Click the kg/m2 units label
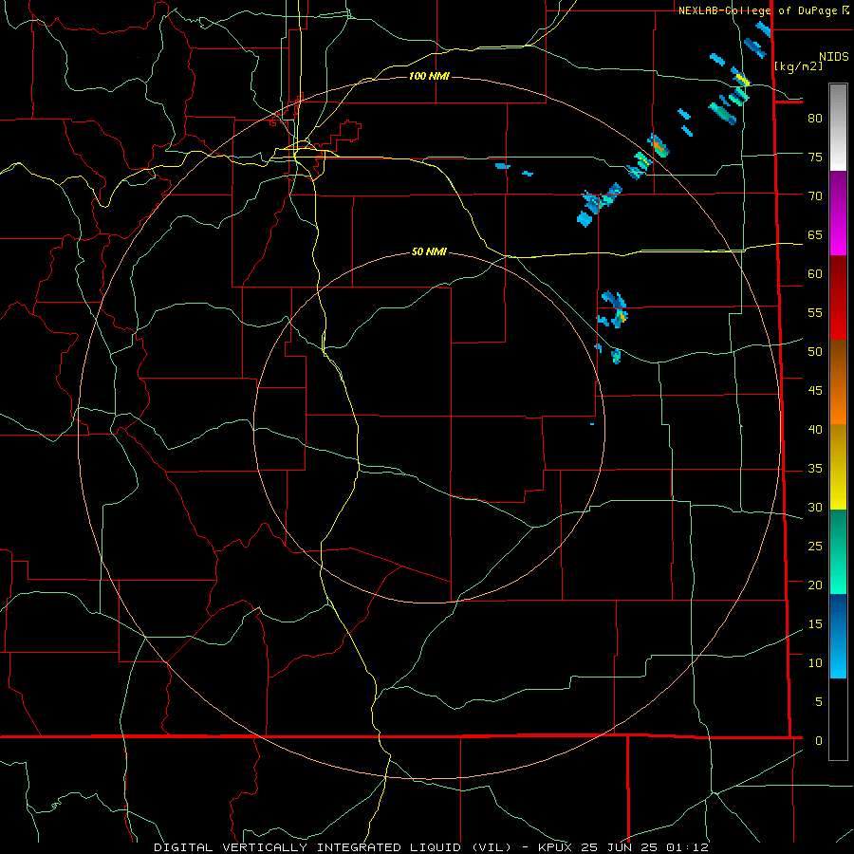The image size is (854, 854). (x=798, y=66)
